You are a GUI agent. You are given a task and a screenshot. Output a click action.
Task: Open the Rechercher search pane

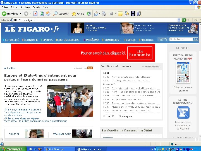[x=61, y=14]
